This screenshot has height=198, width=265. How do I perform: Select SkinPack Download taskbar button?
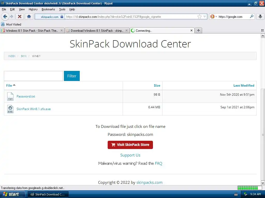click(48, 194)
